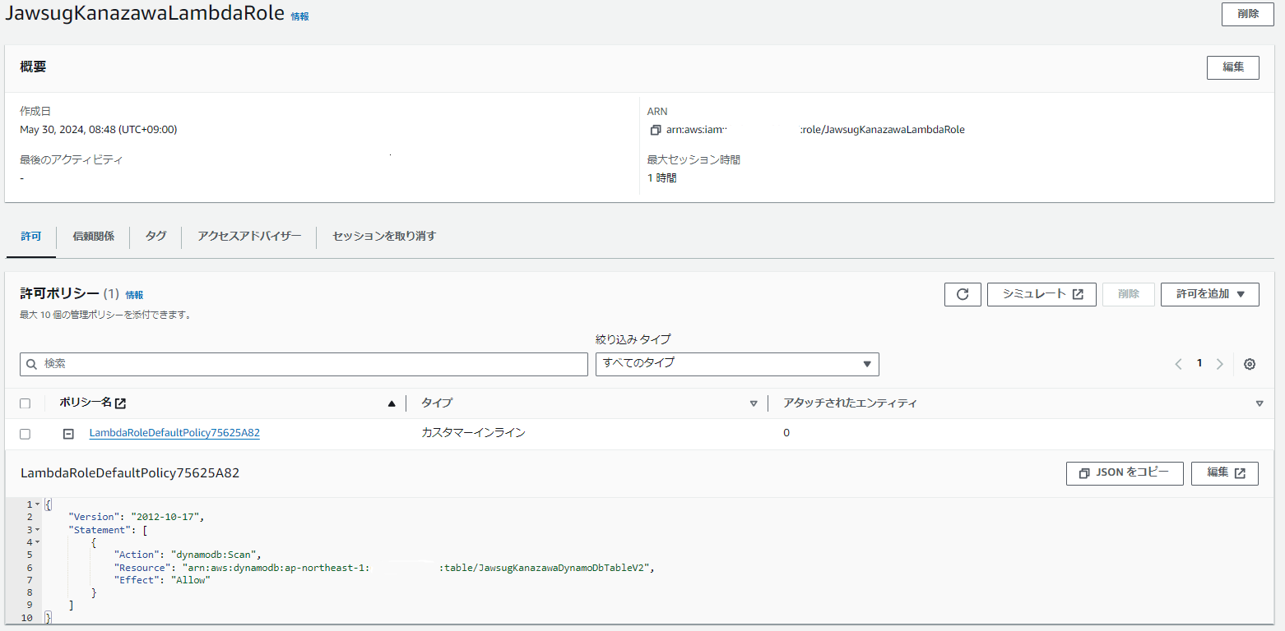The width and height of the screenshot is (1285, 631).
Task: Switch to the 信頼関係 tab
Action: pyautogui.click(x=93, y=237)
